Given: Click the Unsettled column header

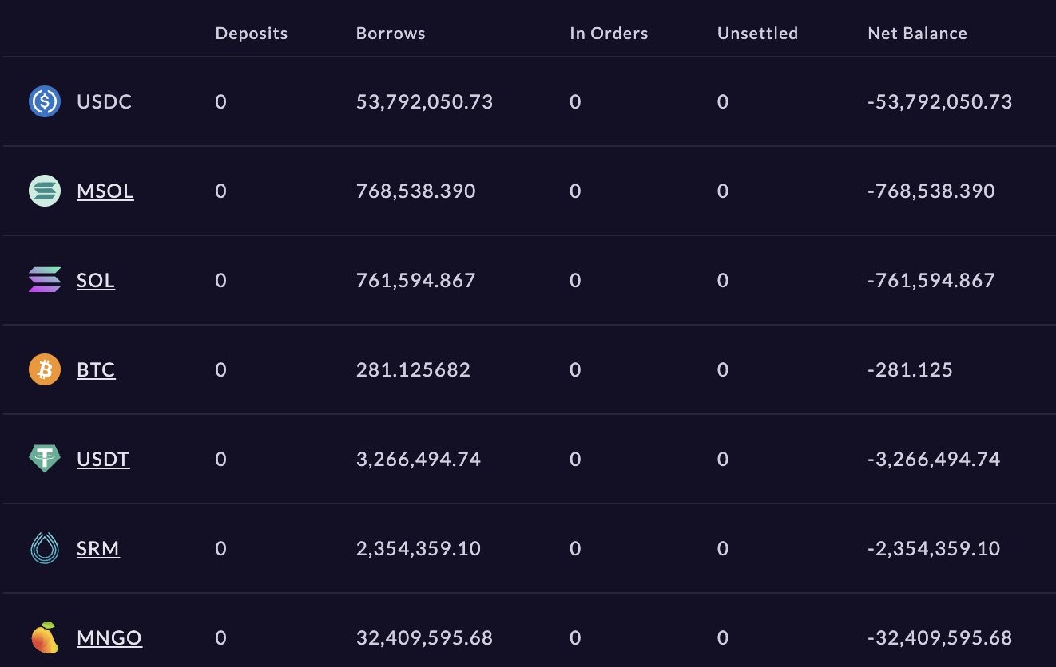Looking at the screenshot, I should pyautogui.click(x=757, y=34).
